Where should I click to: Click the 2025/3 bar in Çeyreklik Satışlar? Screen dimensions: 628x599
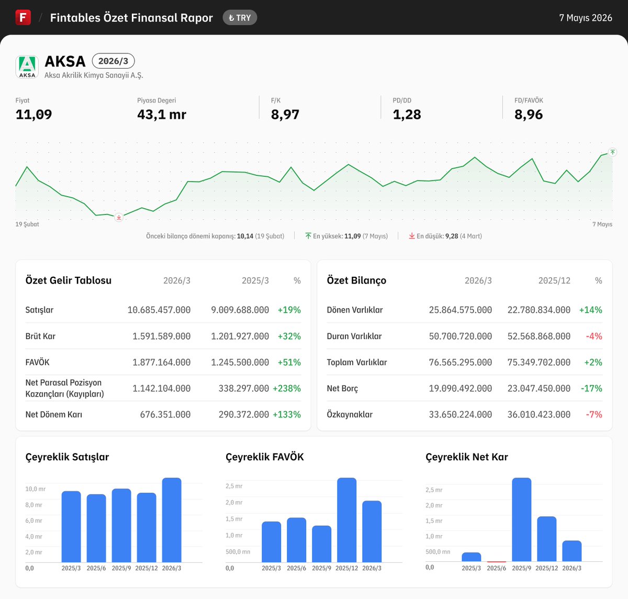(71, 527)
